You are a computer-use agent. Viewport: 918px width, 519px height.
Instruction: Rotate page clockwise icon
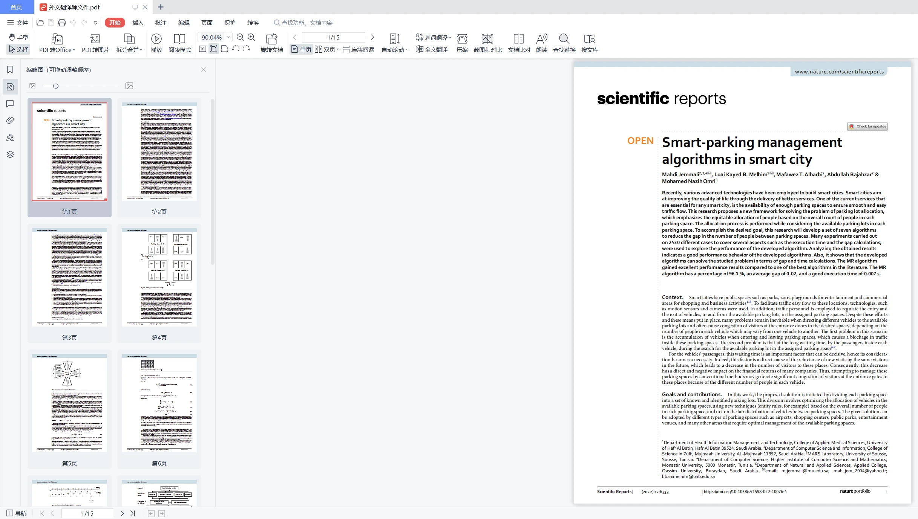click(247, 49)
